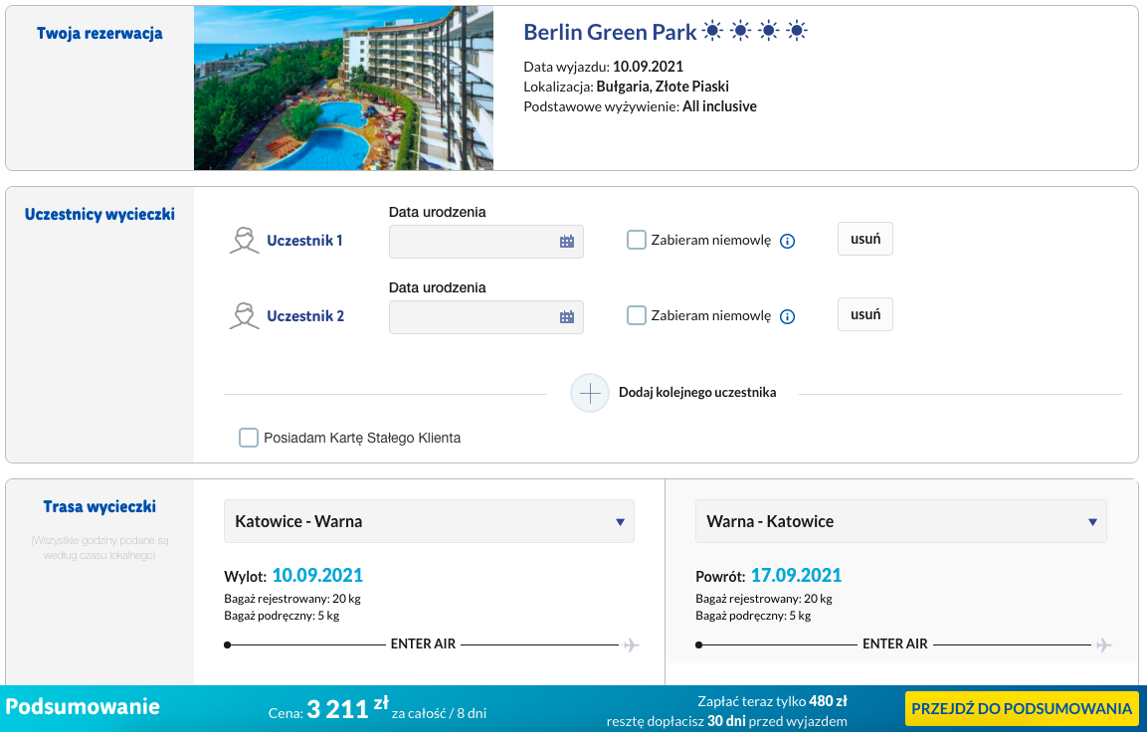Screen dimensions: 1147x732
Task: Enable 'Posiadam Kartę Stałego Klienta' checkbox
Action: [249, 438]
